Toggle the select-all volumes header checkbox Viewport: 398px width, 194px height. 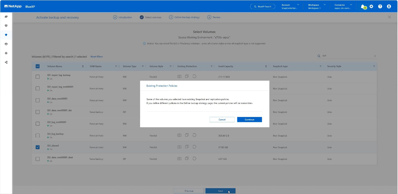[x=38, y=66]
